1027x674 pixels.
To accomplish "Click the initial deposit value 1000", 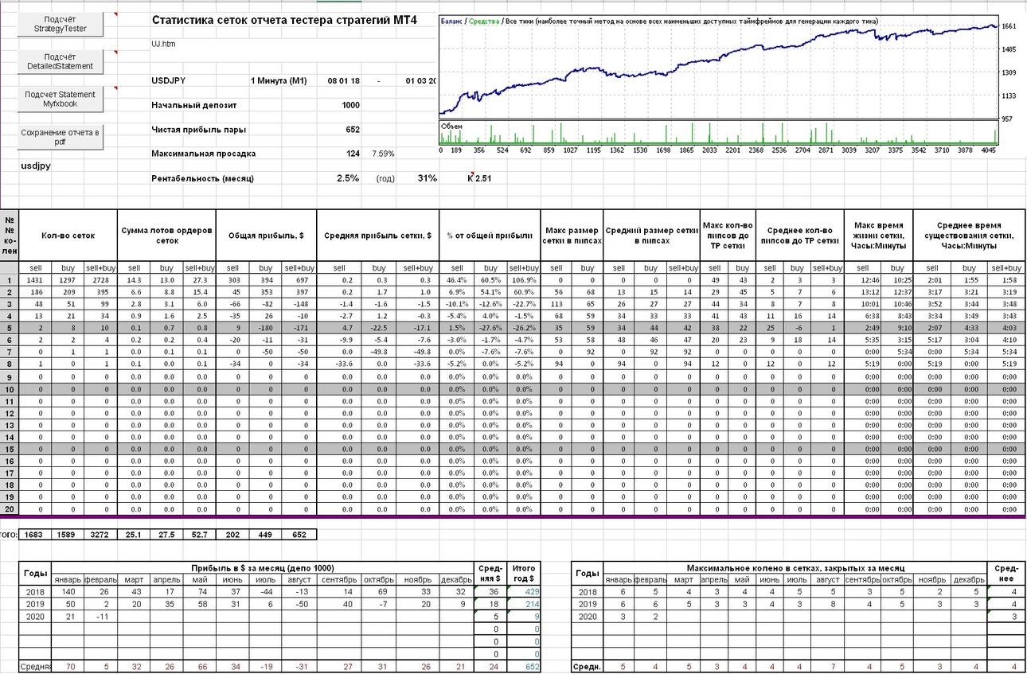I will click(350, 105).
